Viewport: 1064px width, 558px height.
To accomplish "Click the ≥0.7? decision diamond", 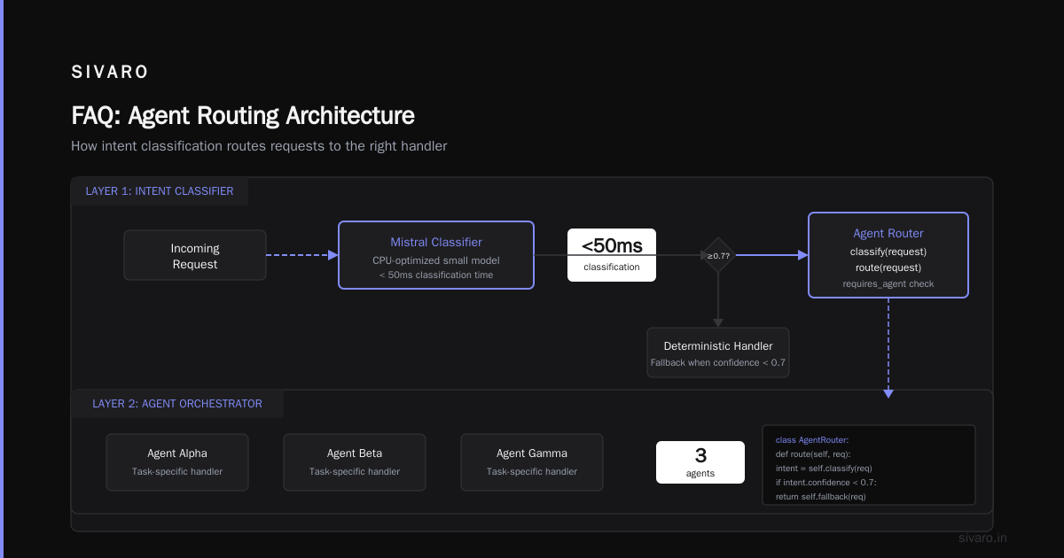I will 718,255.
